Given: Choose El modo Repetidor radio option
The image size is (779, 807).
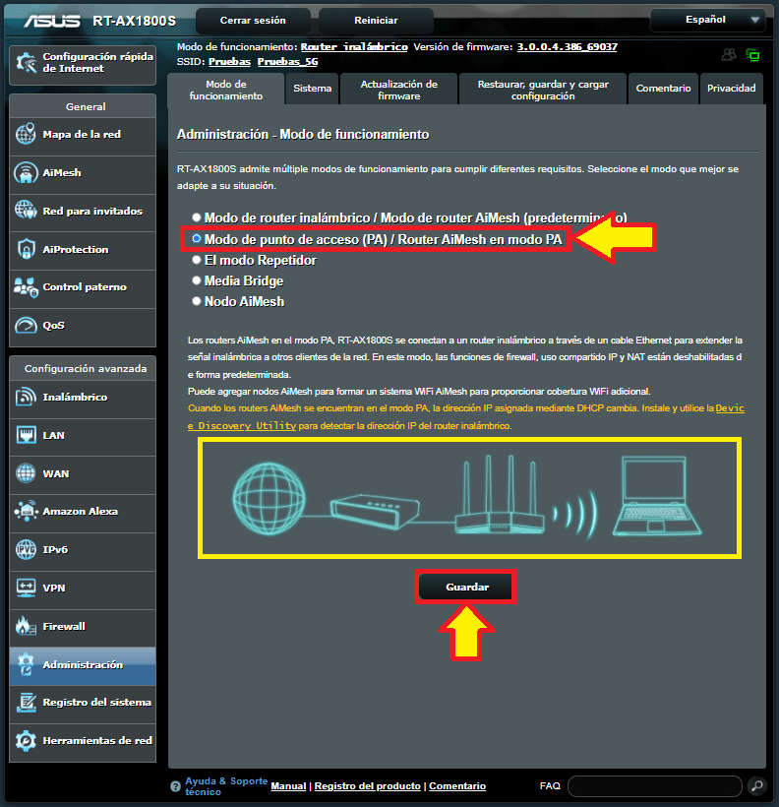Looking at the screenshot, I should (197, 261).
